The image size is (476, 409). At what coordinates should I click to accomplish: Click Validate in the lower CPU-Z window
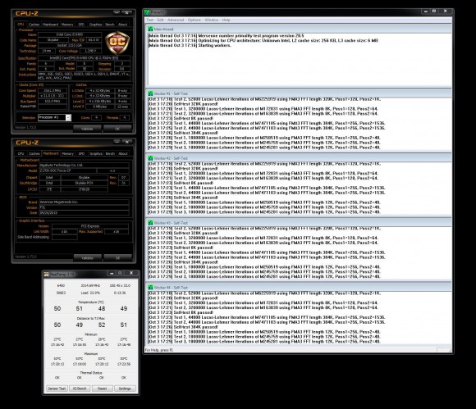click(x=88, y=258)
